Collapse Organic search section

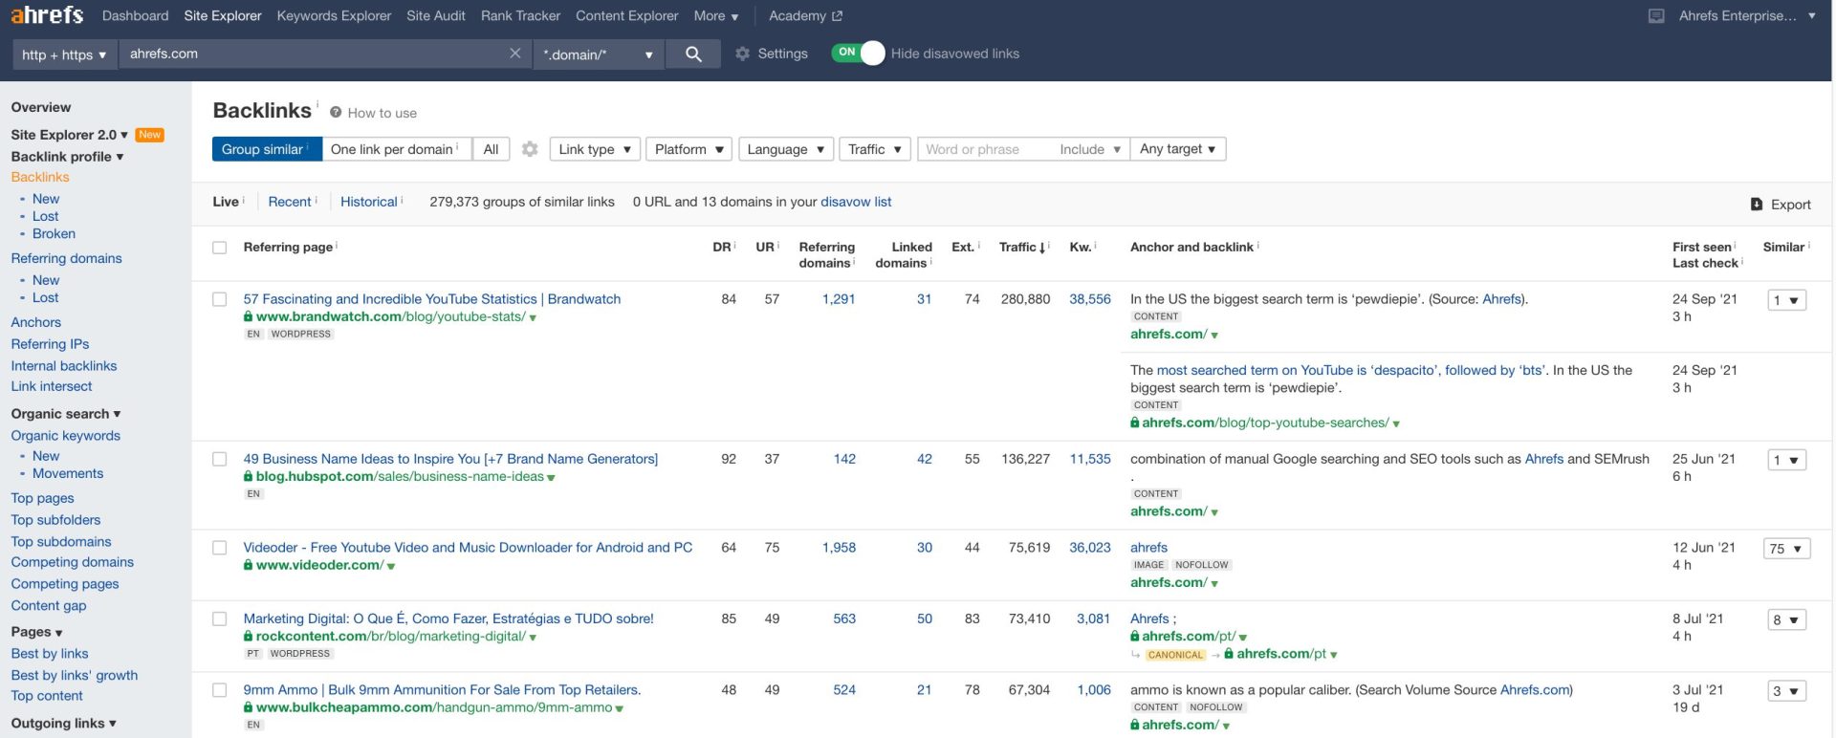66,414
